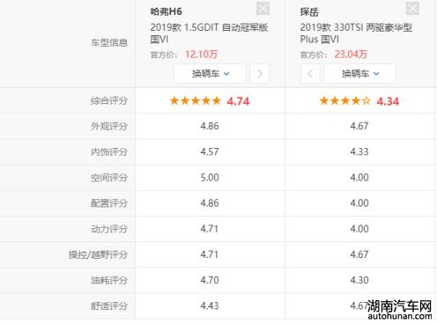The image size is (437, 324).
Task: Open 换辆车 dropdown under 探岳
Action: point(359,73)
